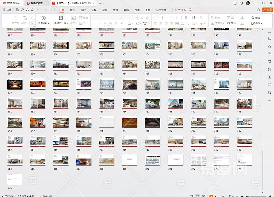
Task: Open the 文件 (File) menu
Action: (x=7, y=10)
